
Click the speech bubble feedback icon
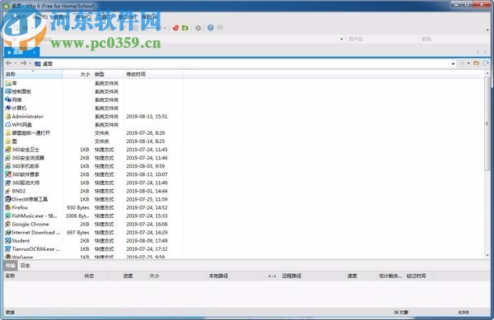[220, 28]
